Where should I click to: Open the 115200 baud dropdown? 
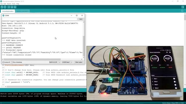pyautogui.click(x=67, y=62)
